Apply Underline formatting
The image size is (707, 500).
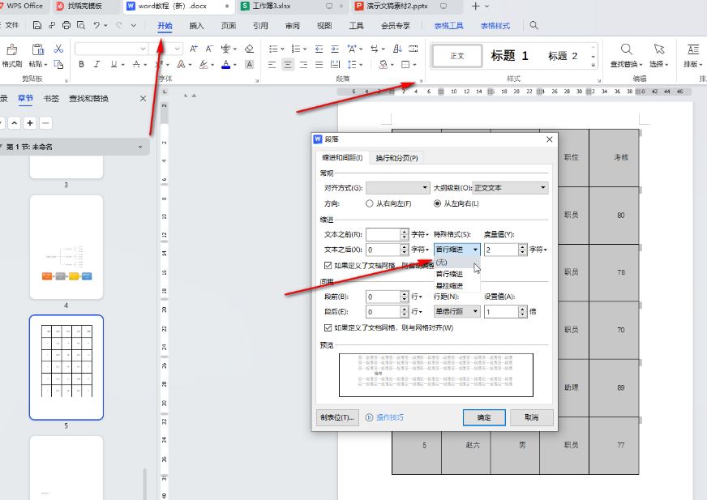click(x=114, y=65)
